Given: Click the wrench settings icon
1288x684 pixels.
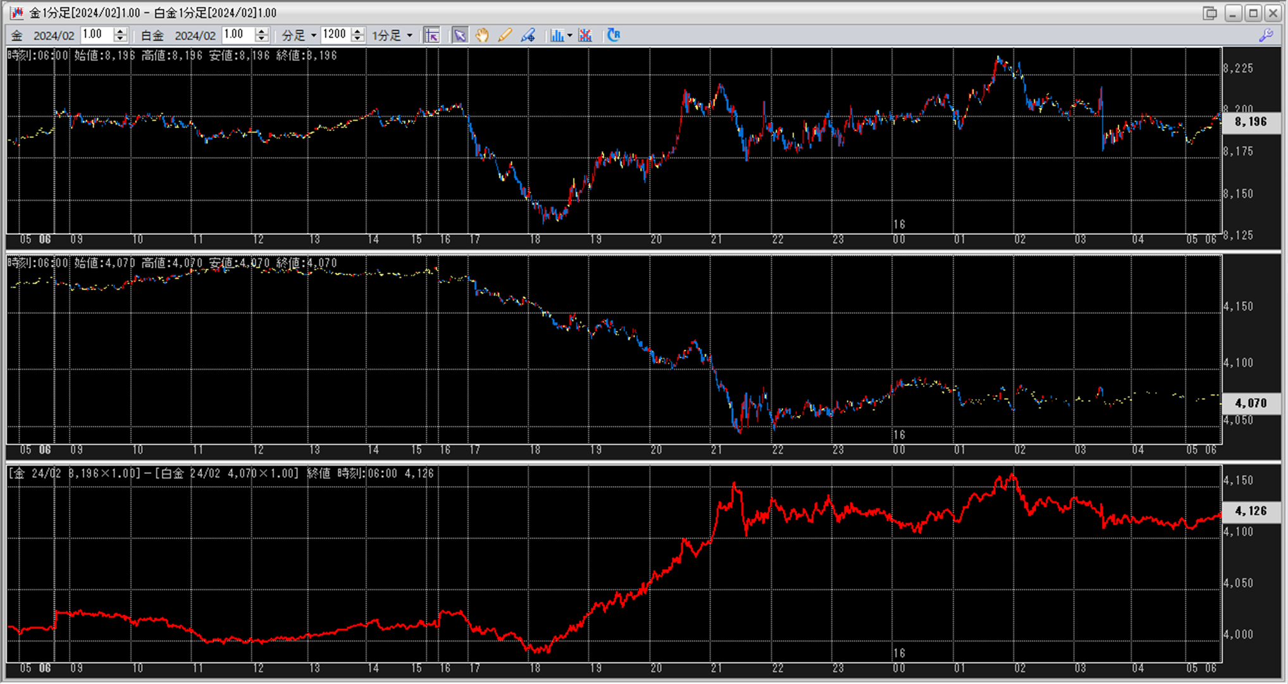Looking at the screenshot, I should (1266, 35).
